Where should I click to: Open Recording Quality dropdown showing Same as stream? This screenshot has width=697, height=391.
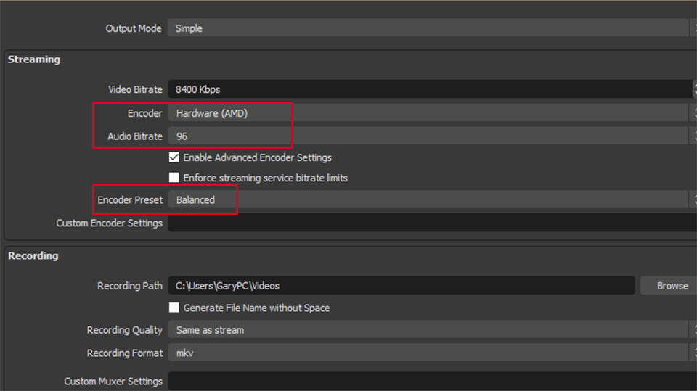pos(432,330)
